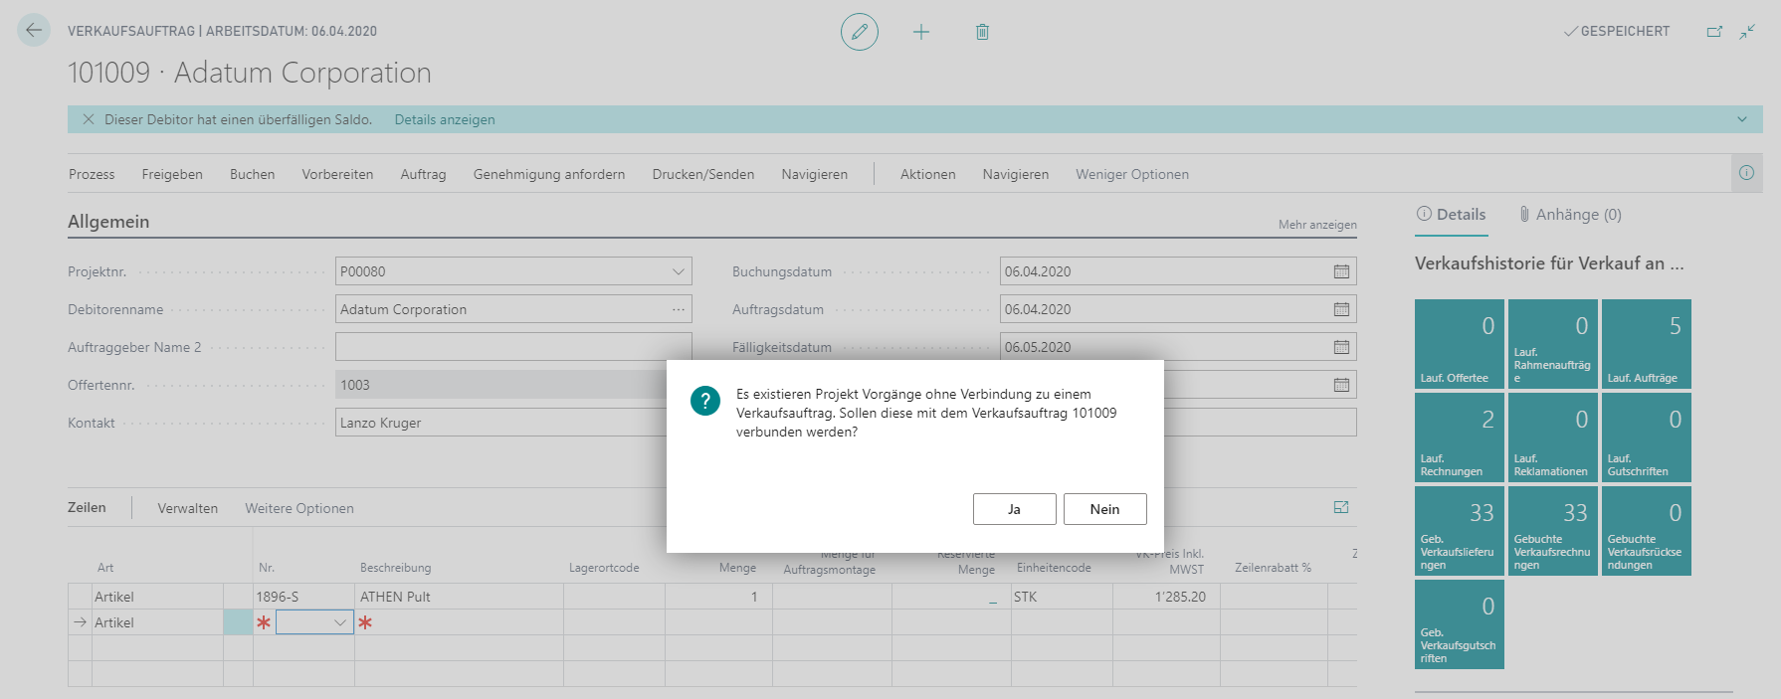
Task: Open the Aktionen menu
Action: (x=927, y=174)
